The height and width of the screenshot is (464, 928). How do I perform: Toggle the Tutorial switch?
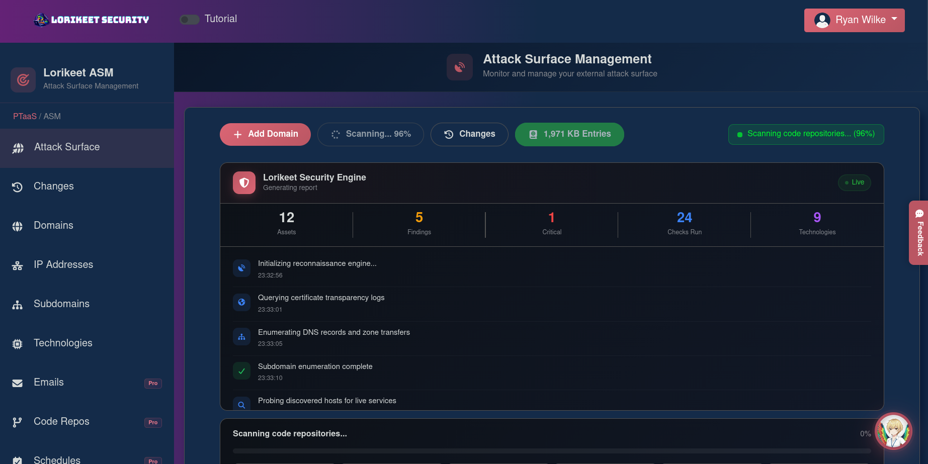tap(189, 19)
